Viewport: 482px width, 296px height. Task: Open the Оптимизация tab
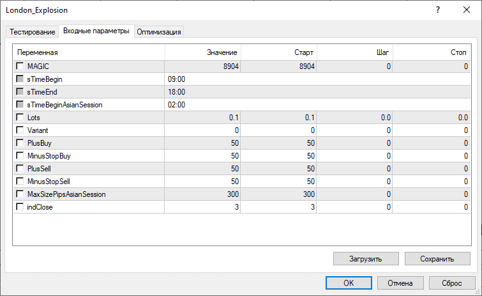point(159,32)
